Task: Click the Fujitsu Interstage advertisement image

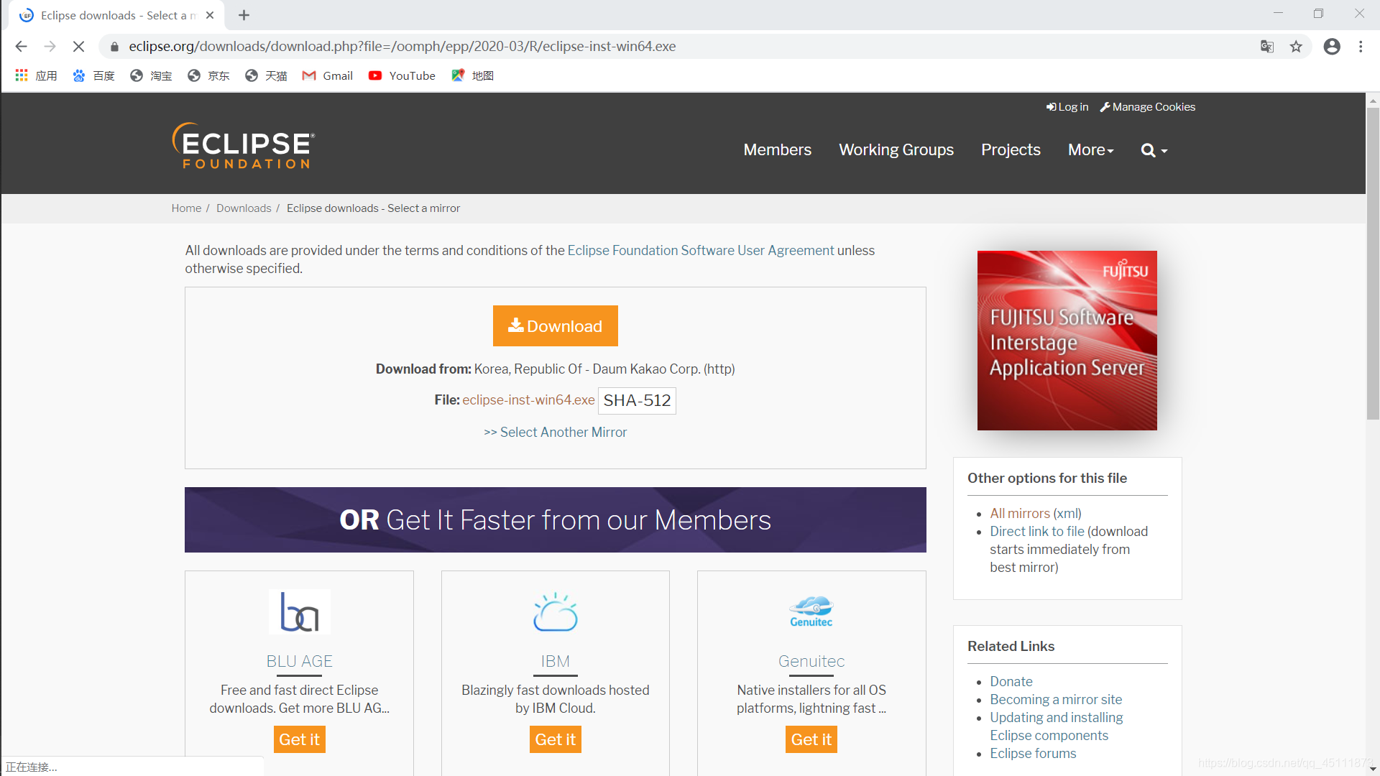Action: click(x=1067, y=341)
